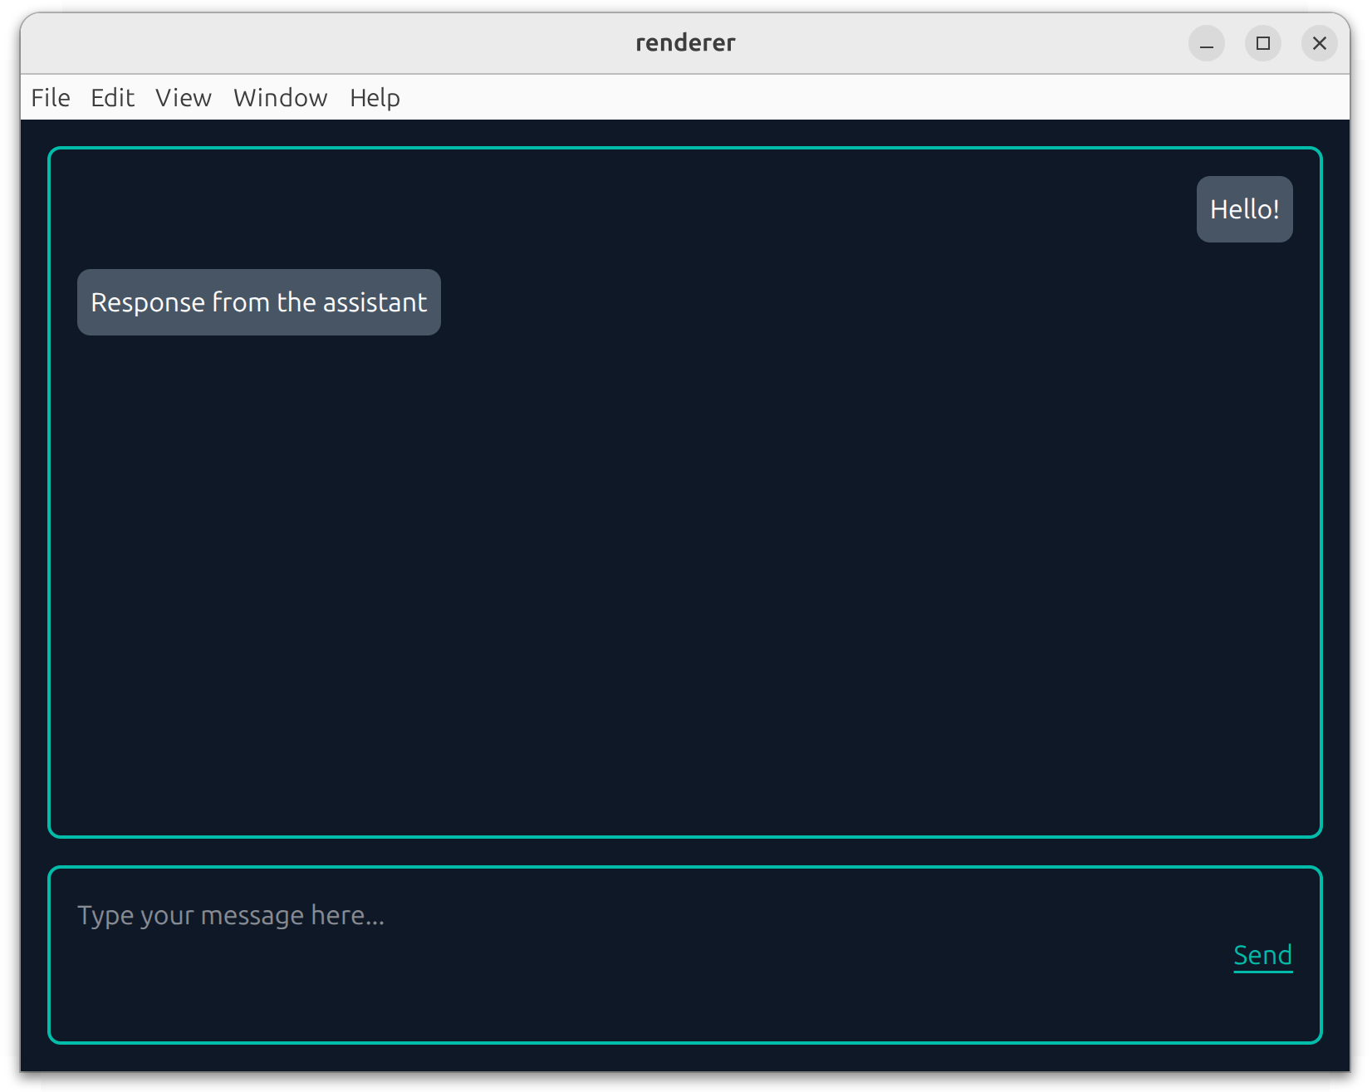Click the 'renderer' window title text

685,43
